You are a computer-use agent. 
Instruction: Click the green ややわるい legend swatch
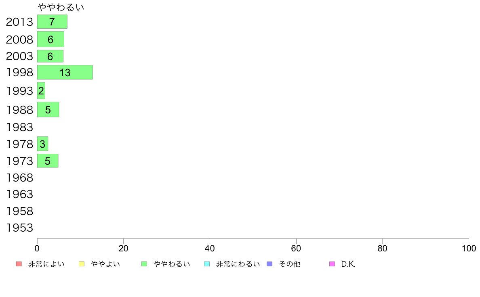(144, 264)
